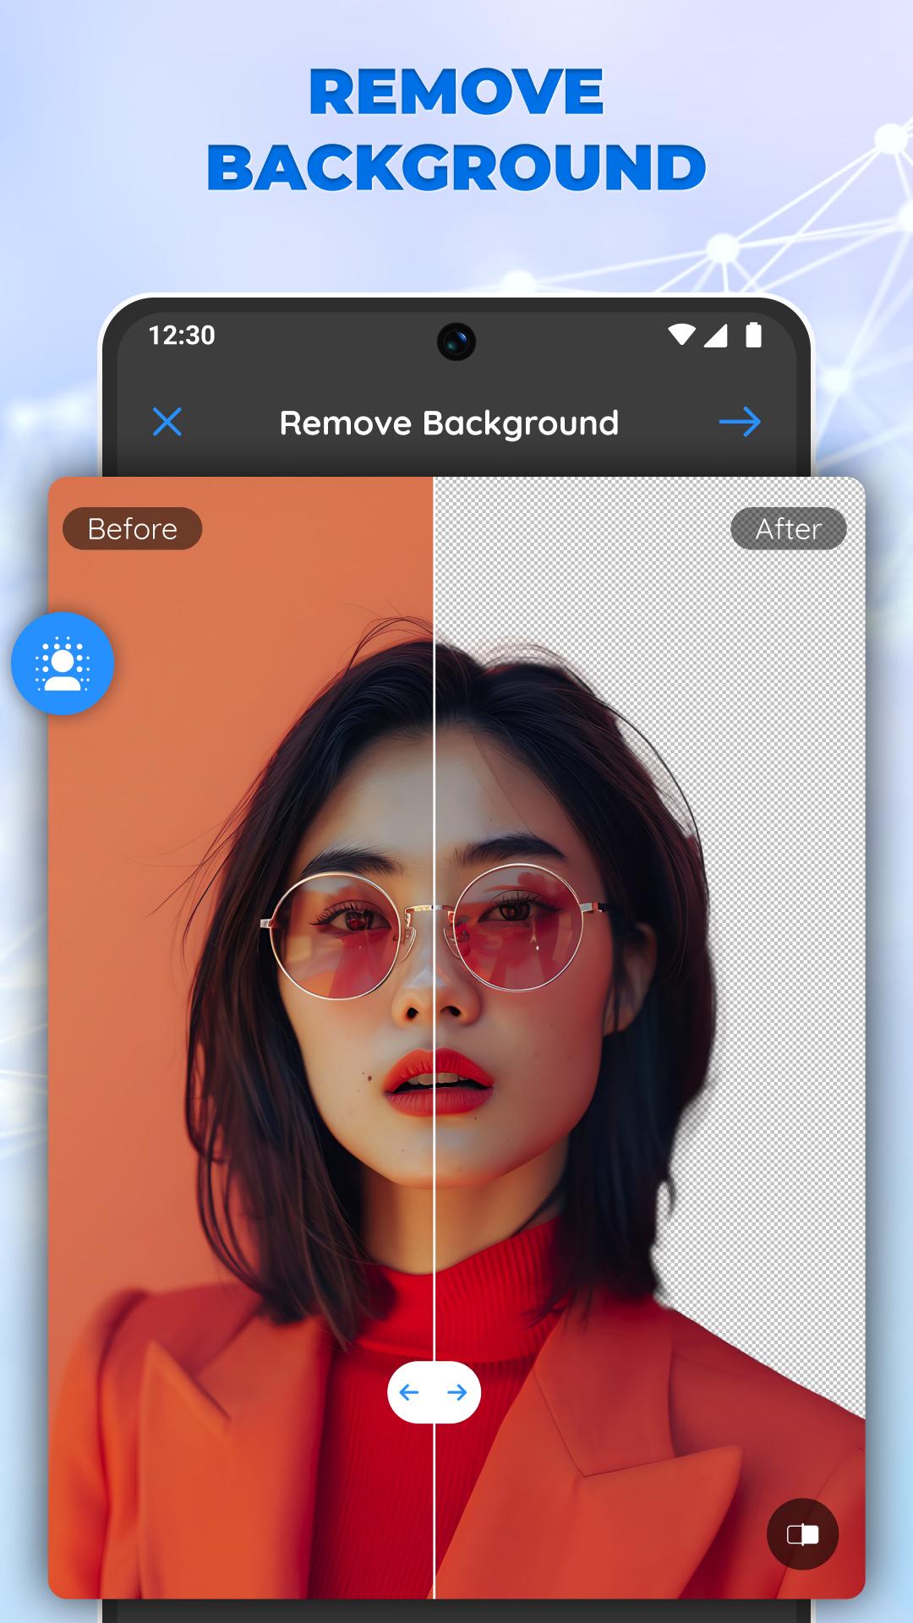
Task: Tap the cellular signal icon
Action: pyautogui.click(x=715, y=336)
